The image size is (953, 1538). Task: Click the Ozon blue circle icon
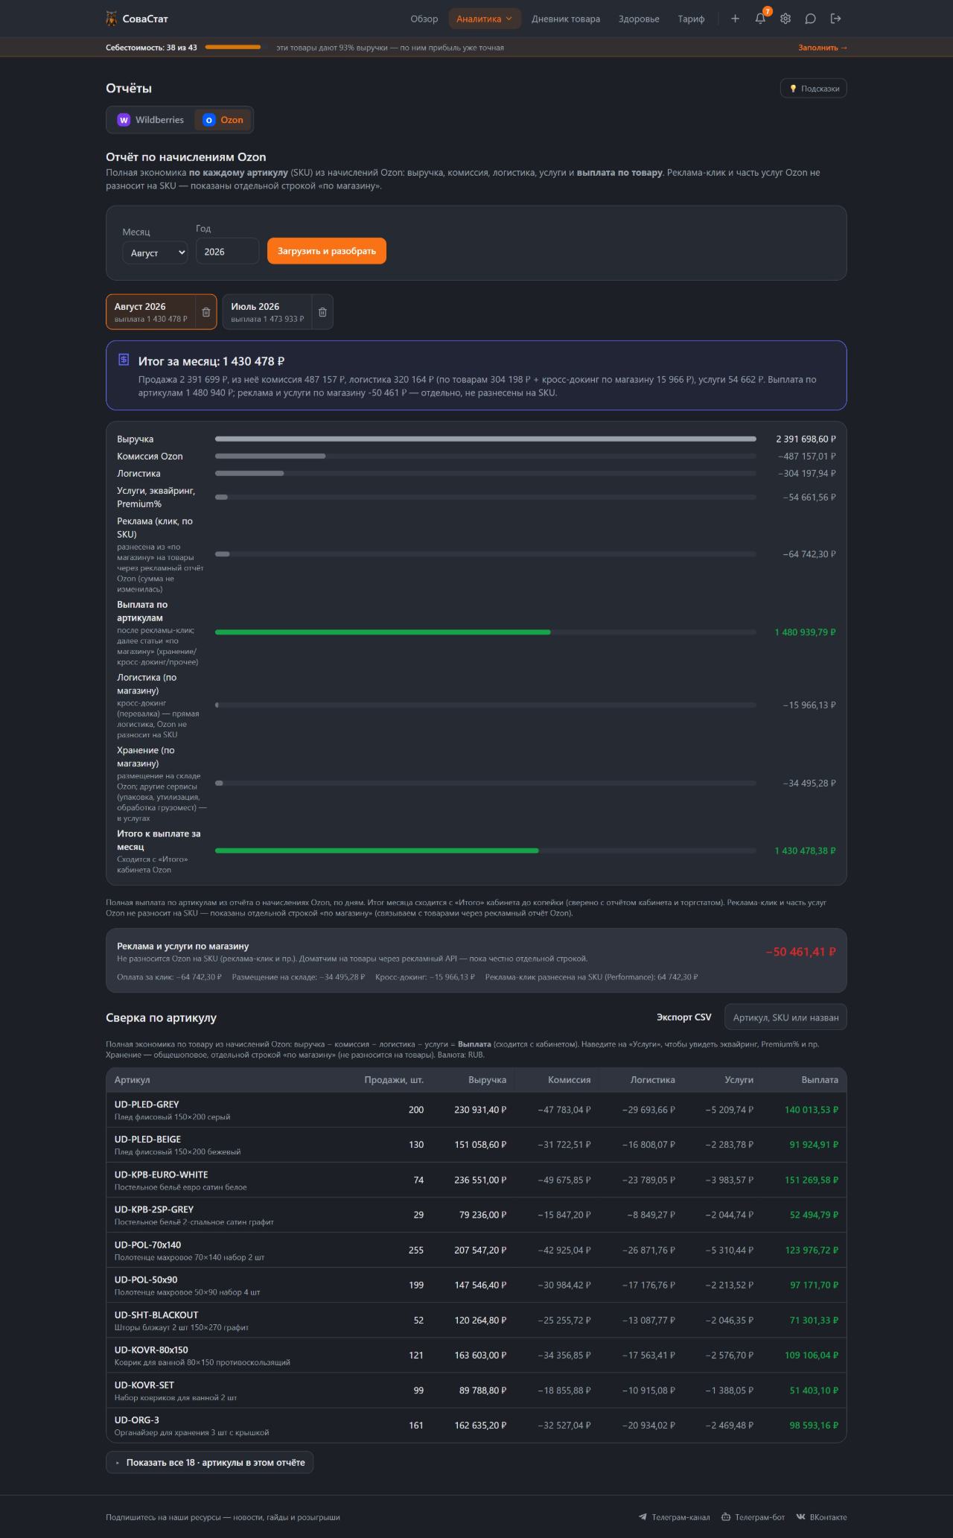209,120
